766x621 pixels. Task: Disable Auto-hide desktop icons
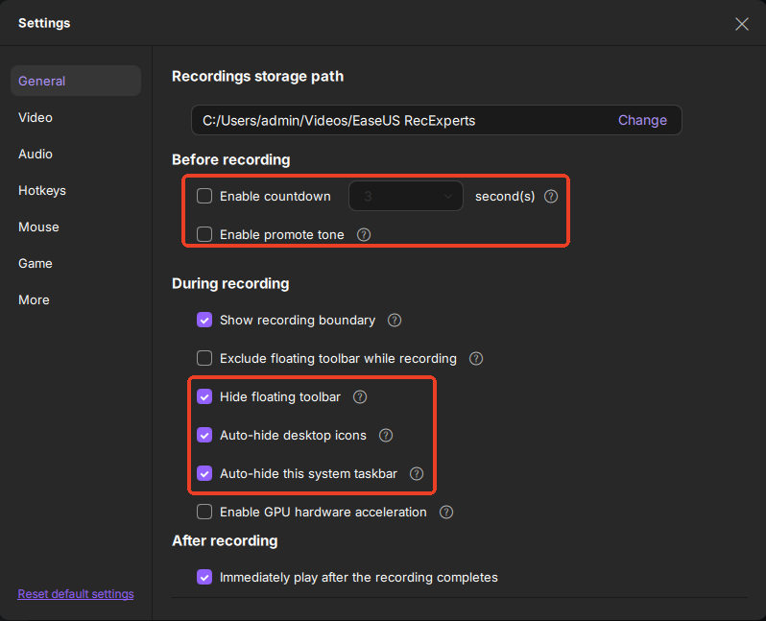point(204,436)
